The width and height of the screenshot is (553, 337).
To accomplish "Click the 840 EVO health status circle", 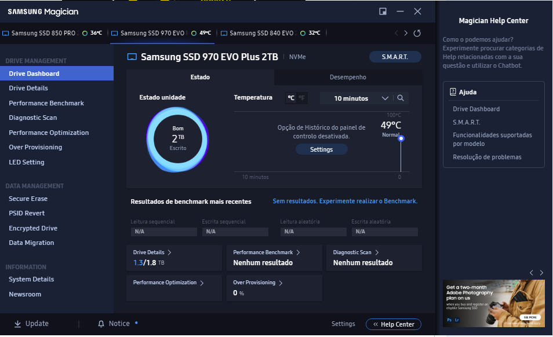I will pyautogui.click(x=303, y=34).
